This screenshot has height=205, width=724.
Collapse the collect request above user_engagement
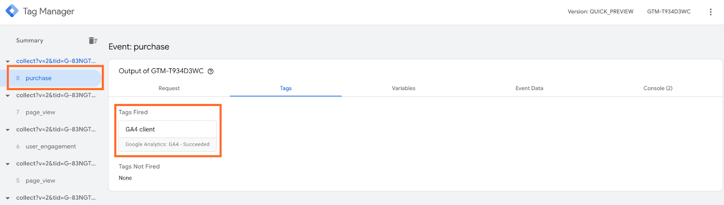coord(8,130)
